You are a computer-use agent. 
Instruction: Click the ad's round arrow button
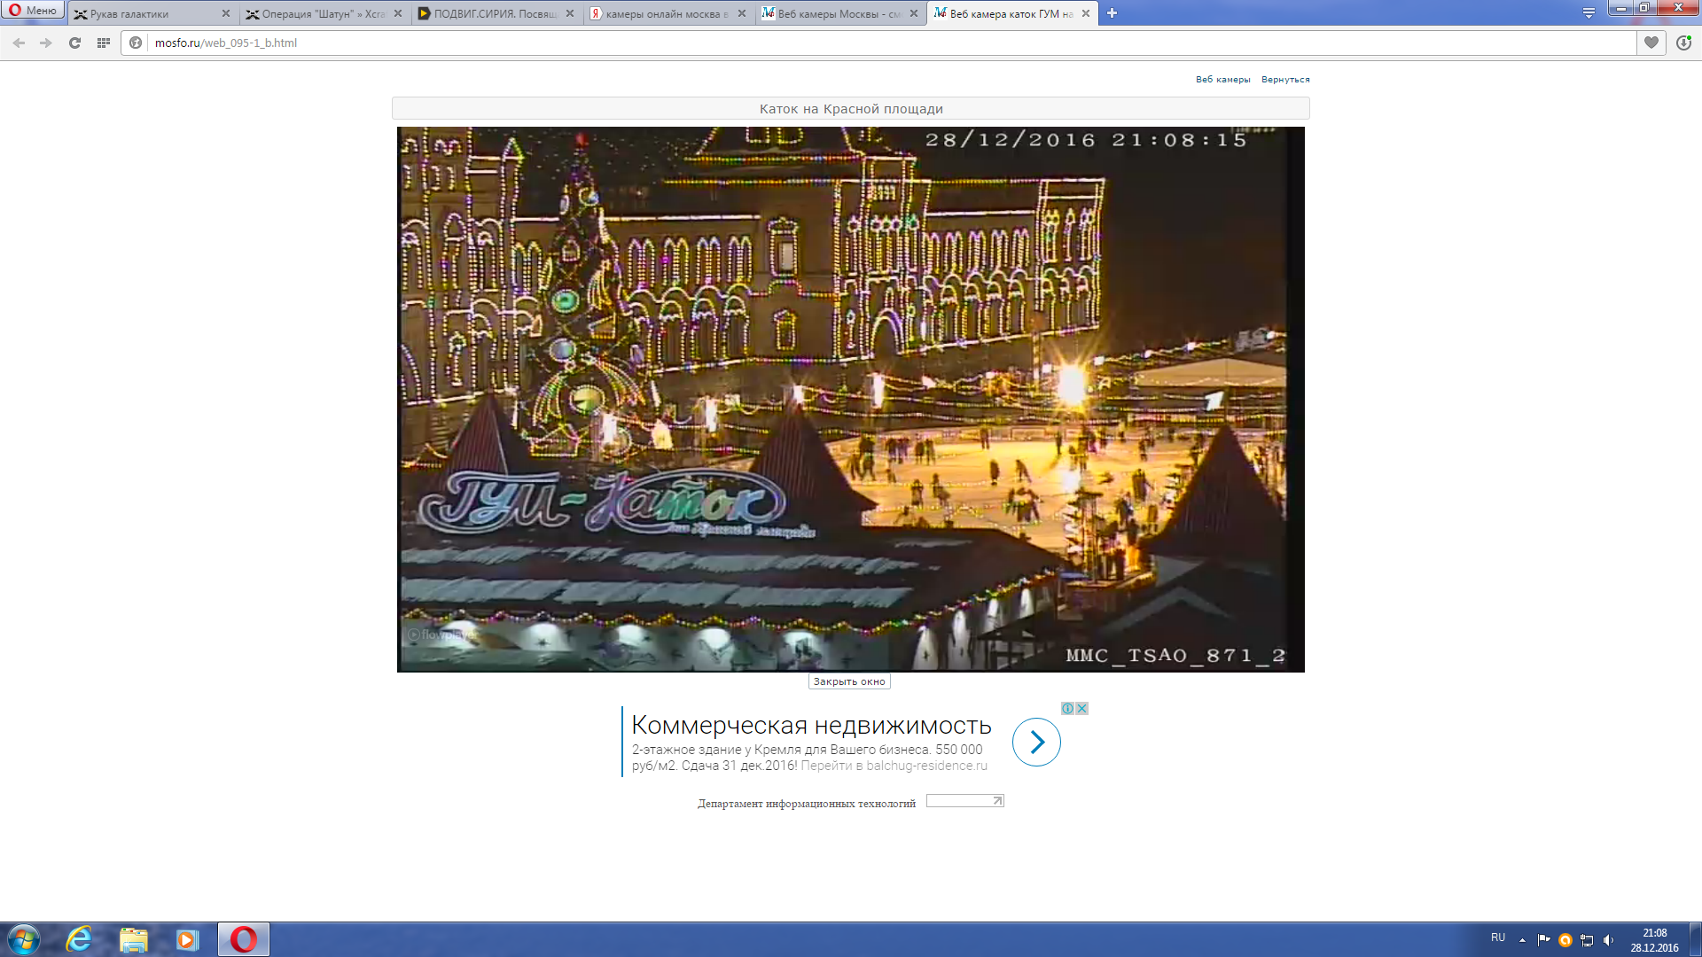pyautogui.click(x=1036, y=742)
